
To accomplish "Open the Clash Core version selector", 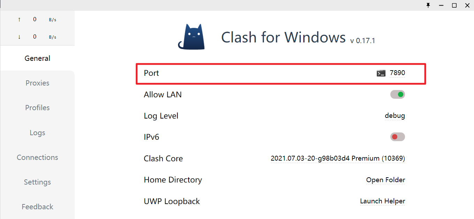I will [337, 159].
